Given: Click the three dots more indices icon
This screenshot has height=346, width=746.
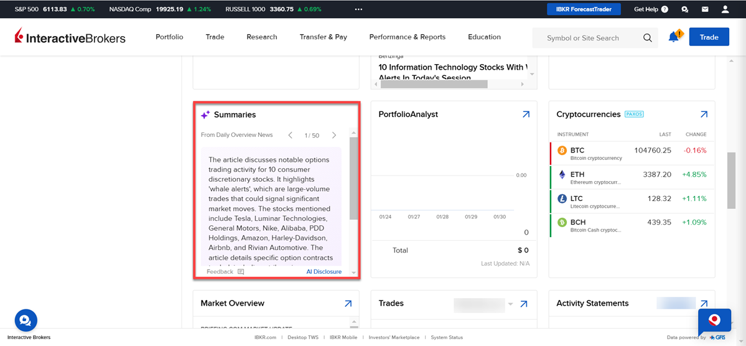Looking at the screenshot, I should tap(359, 9).
